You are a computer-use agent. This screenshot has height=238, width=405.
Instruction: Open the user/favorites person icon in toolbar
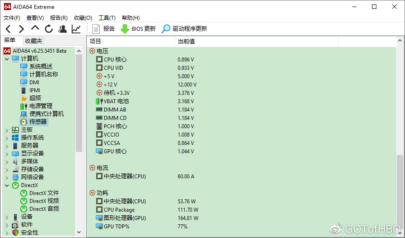(x=62, y=29)
